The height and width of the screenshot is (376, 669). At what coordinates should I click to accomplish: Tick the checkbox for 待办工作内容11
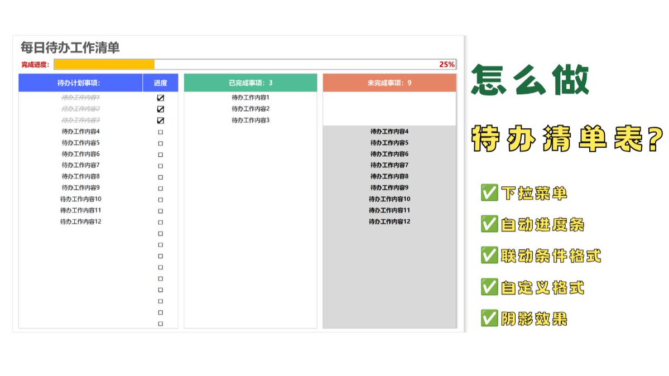click(x=161, y=211)
